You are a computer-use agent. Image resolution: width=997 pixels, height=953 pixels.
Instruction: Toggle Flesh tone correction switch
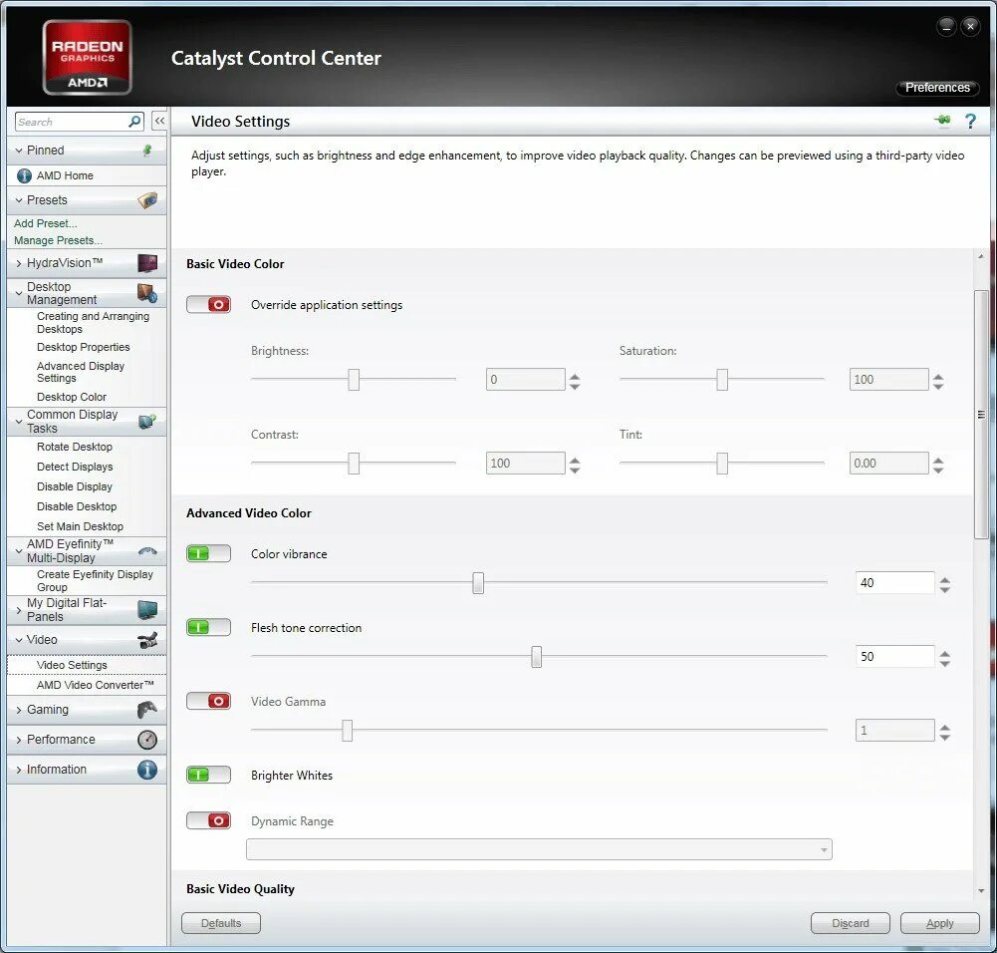[x=208, y=627]
